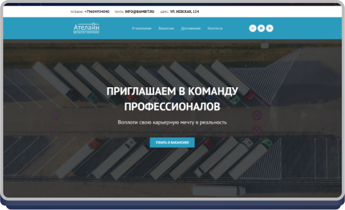Open the chat bubble social icon
This screenshot has width=345, height=210.
pyautogui.click(x=253, y=28)
